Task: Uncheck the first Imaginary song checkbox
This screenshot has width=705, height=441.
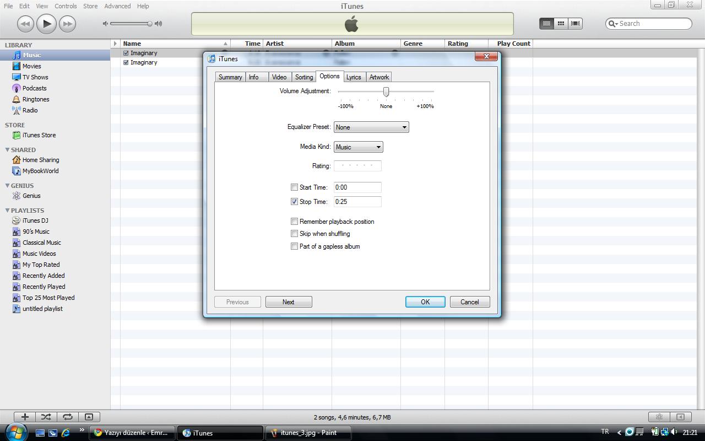Action: coord(126,53)
